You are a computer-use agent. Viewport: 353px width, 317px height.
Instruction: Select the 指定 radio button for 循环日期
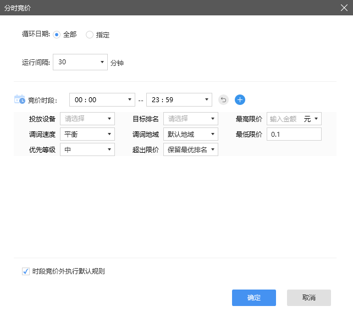tap(90, 35)
